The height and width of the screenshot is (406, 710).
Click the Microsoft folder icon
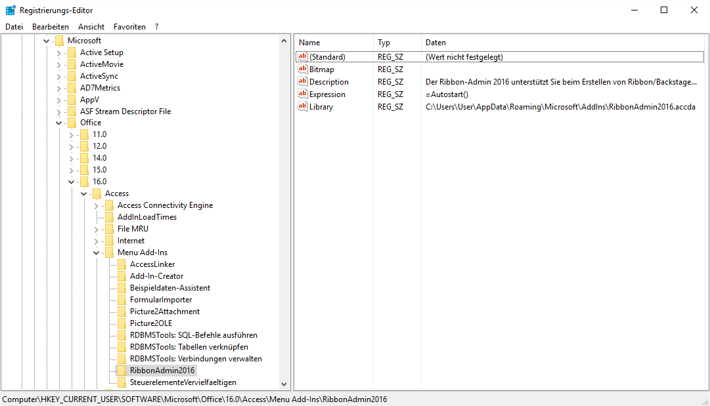[x=60, y=41]
